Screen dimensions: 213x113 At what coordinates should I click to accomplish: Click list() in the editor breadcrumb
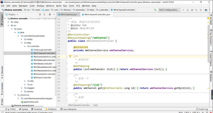pyautogui.click(x=96, y=105)
